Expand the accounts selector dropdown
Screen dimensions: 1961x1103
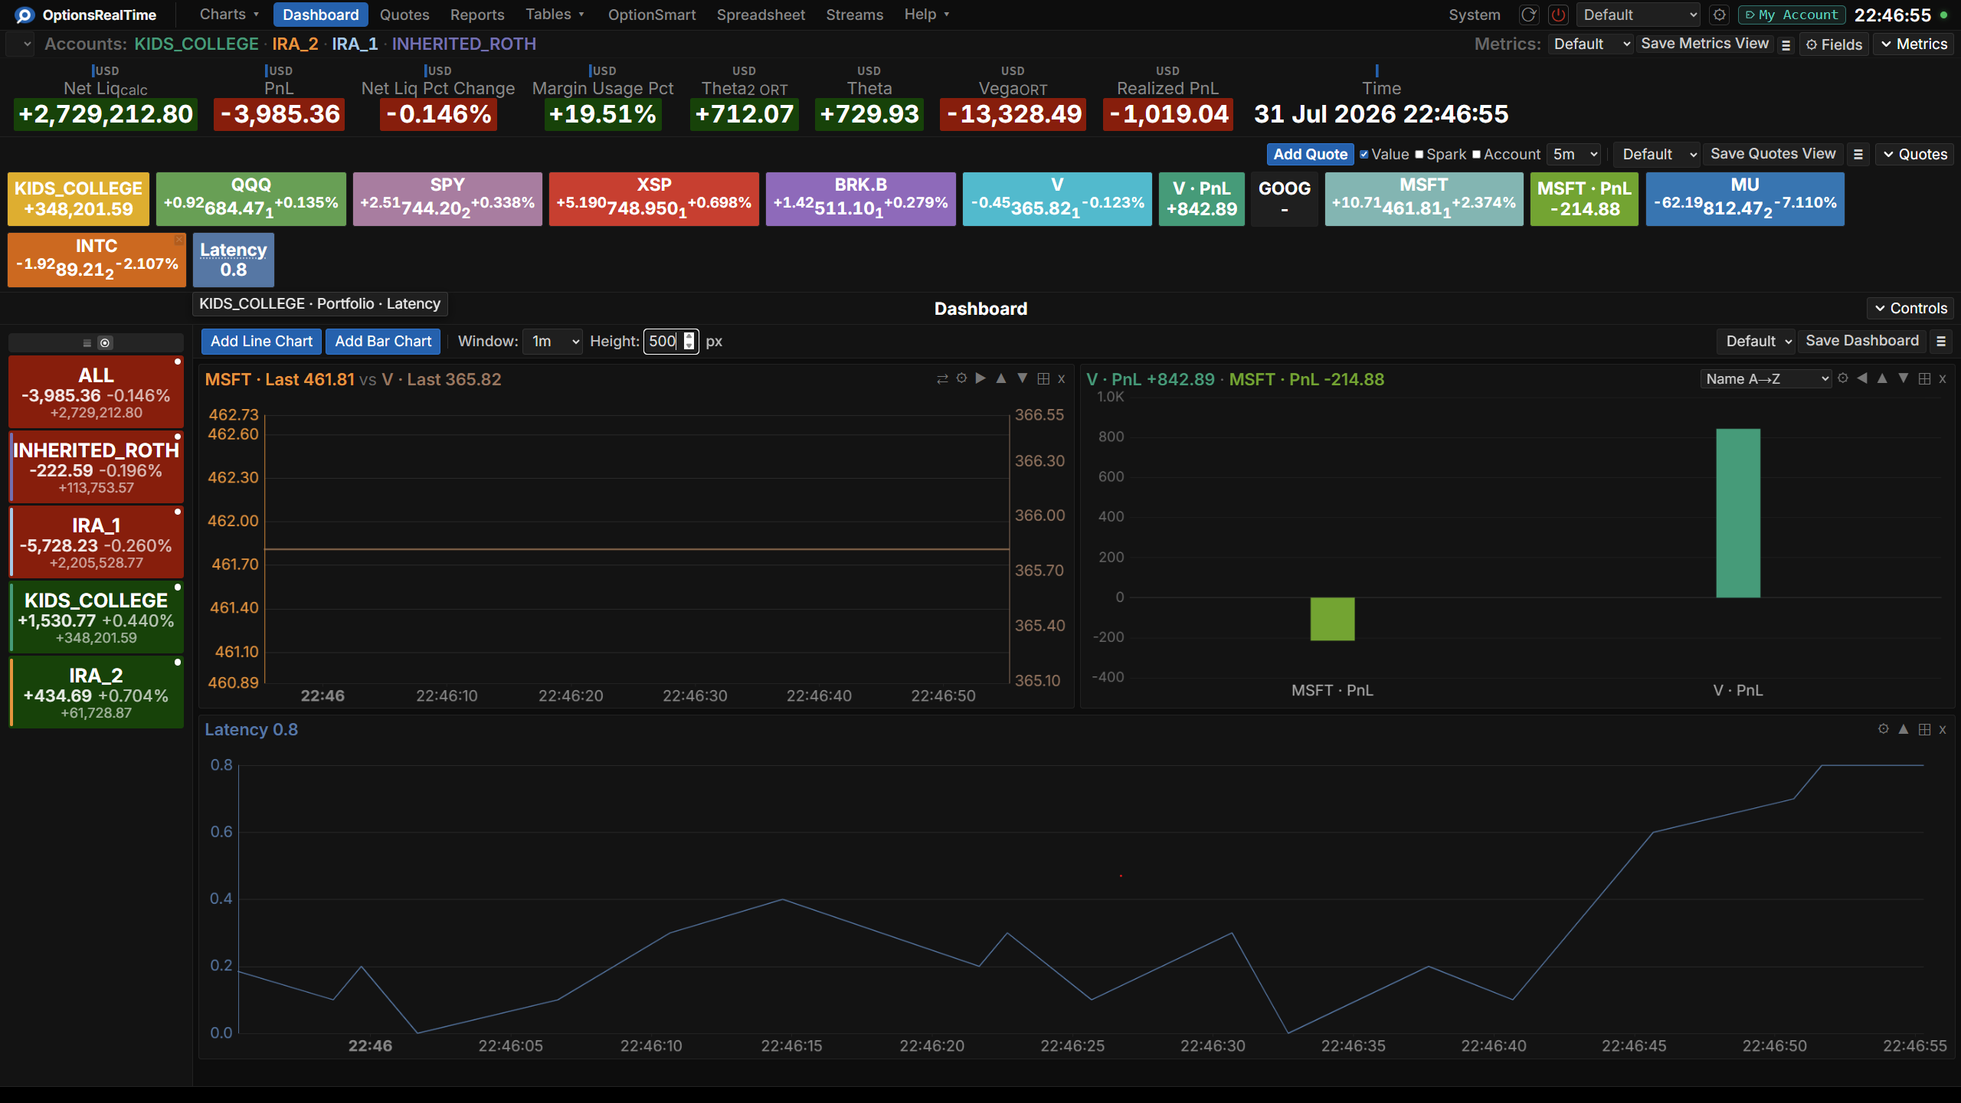21,44
